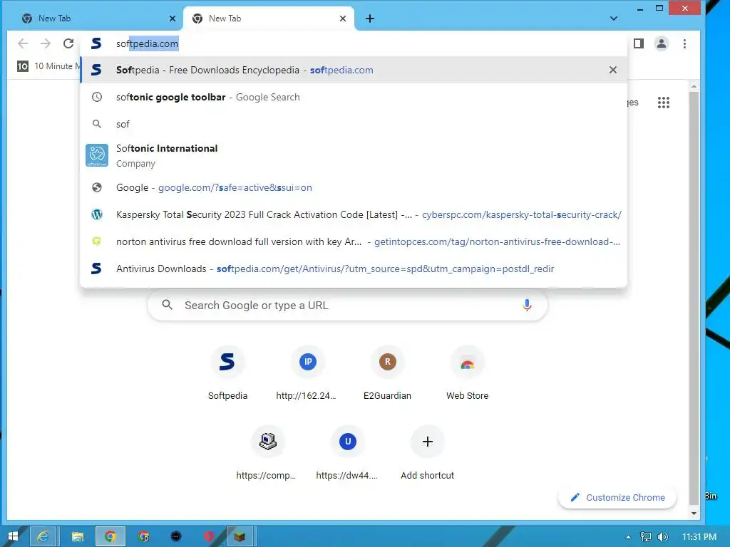Image resolution: width=730 pixels, height=547 pixels.
Task: Open the tab search dropdown chevron
Action: pyautogui.click(x=614, y=19)
